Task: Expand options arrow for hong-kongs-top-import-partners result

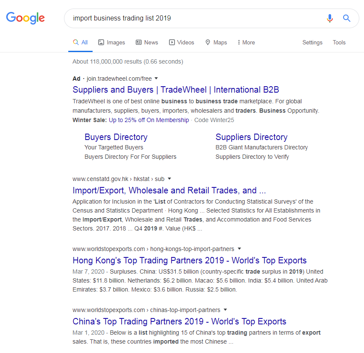Action: tap(239, 248)
